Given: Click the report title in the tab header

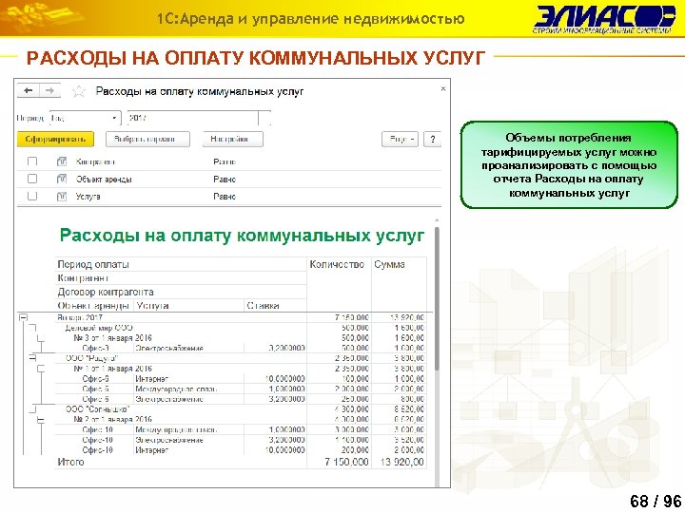Looking at the screenshot, I should pyautogui.click(x=200, y=91).
